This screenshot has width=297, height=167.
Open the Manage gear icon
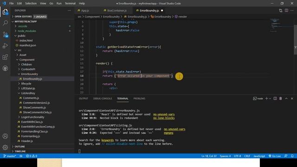pyautogui.click(x=5, y=148)
